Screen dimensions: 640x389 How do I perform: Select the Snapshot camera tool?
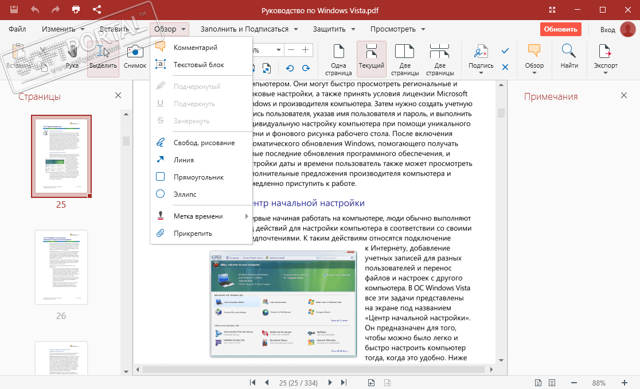135,57
